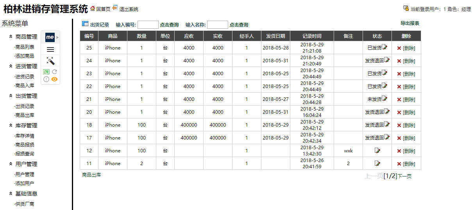The height and width of the screenshot is (210, 472).
Task: Click red X delete icon for record 11
Action: pyautogui.click(x=399, y=164)
